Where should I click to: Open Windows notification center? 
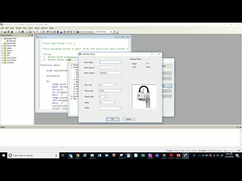point(237,155)
